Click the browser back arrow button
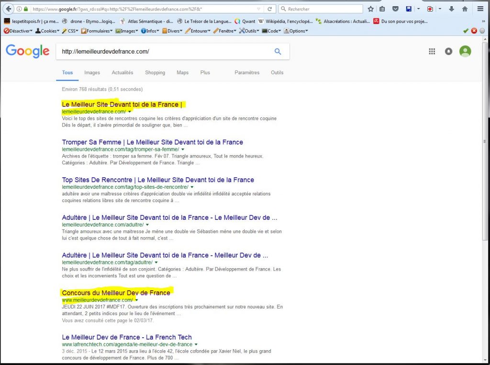 [x=9, y=9]
